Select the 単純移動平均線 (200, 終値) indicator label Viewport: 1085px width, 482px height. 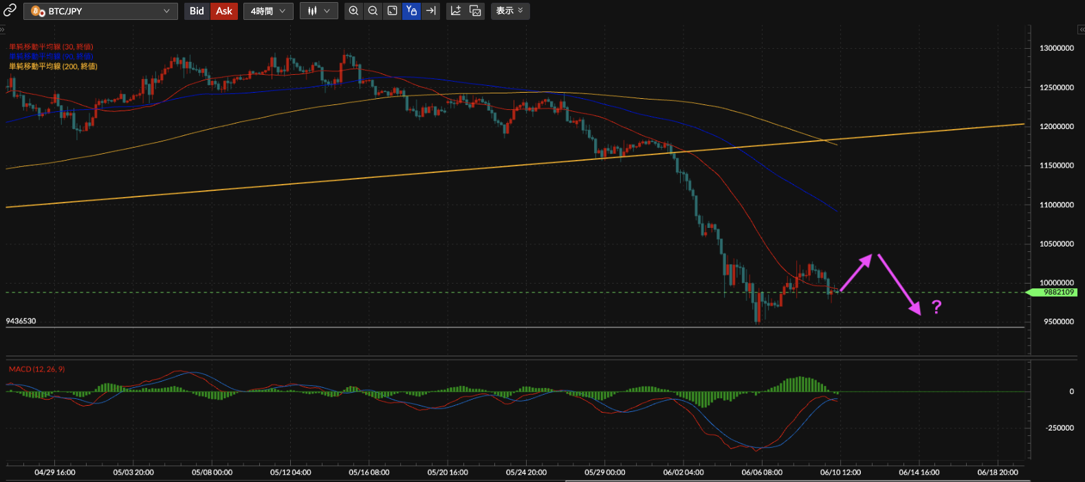pos(53,67)
